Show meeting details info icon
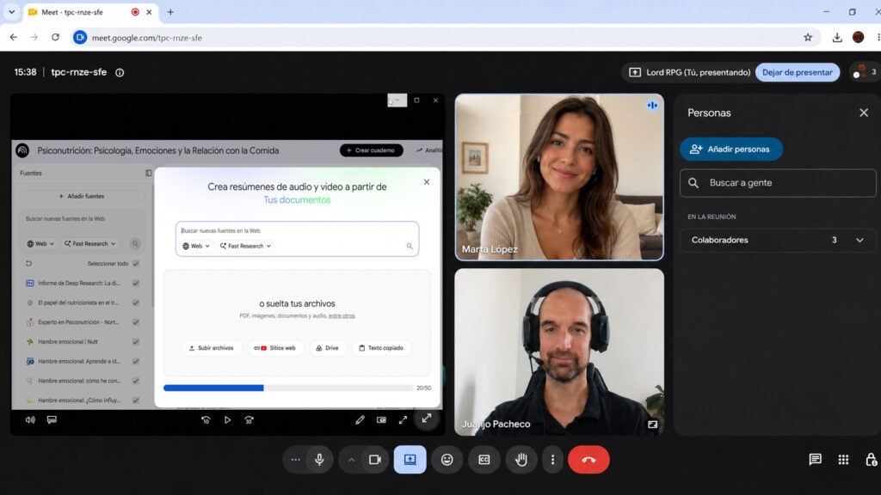Viewport: 881px width, 495px height. point(120,72)
